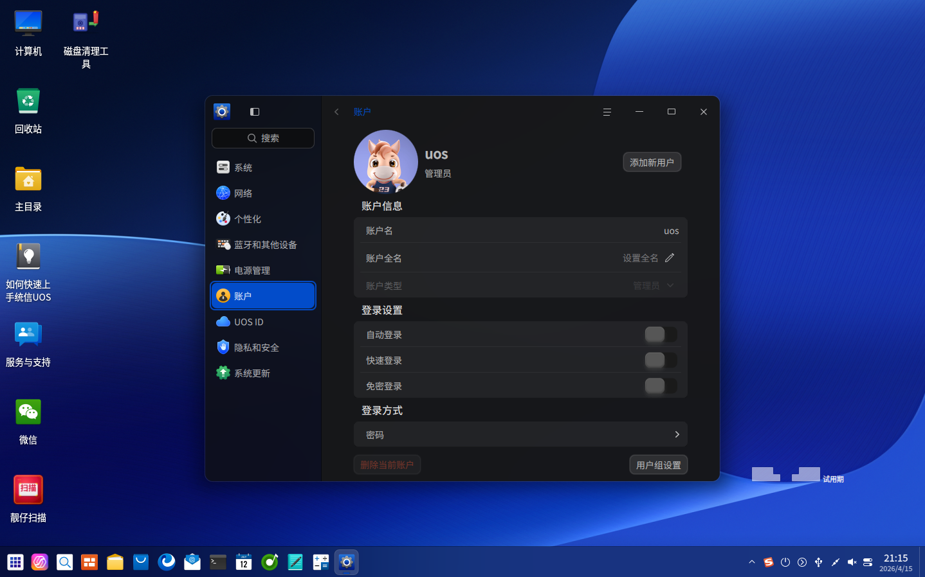
Task: Click the volume icon in system tray
Action: pyautogui.click(x=852, y=562)
